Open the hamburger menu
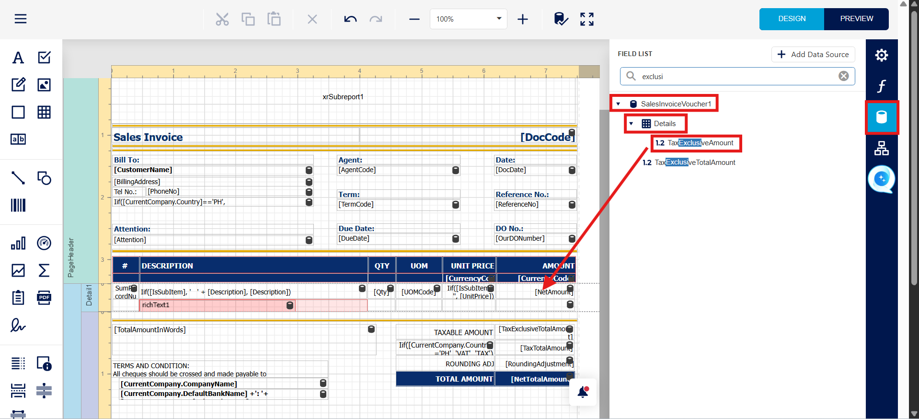The height and width of the screenshot is (419, 919). point(21,19)
